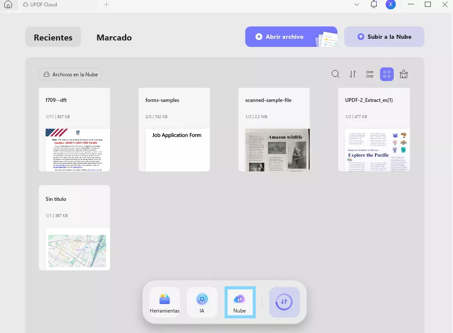453x333 pixels.
Task: Click Archivos en la Nube filter
Action: [x=70, y=74]
